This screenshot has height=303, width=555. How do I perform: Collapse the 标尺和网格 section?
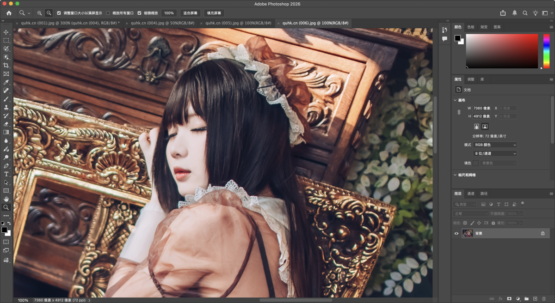click(x=455, y=175)
